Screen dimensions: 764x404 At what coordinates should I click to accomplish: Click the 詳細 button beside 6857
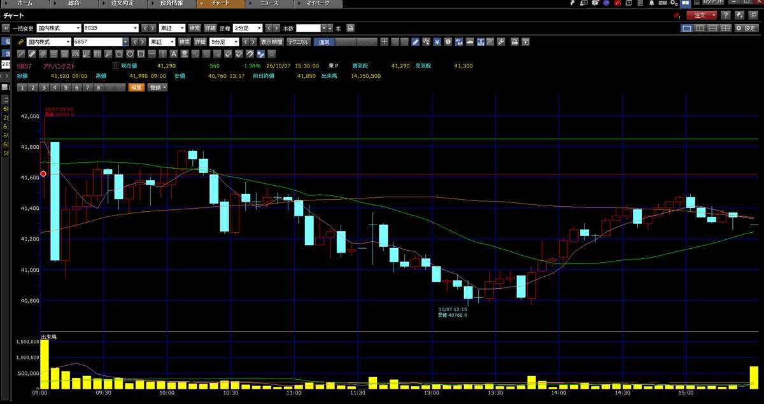coord(201,42)
